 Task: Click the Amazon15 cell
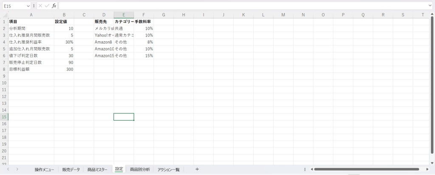[104, 56]
